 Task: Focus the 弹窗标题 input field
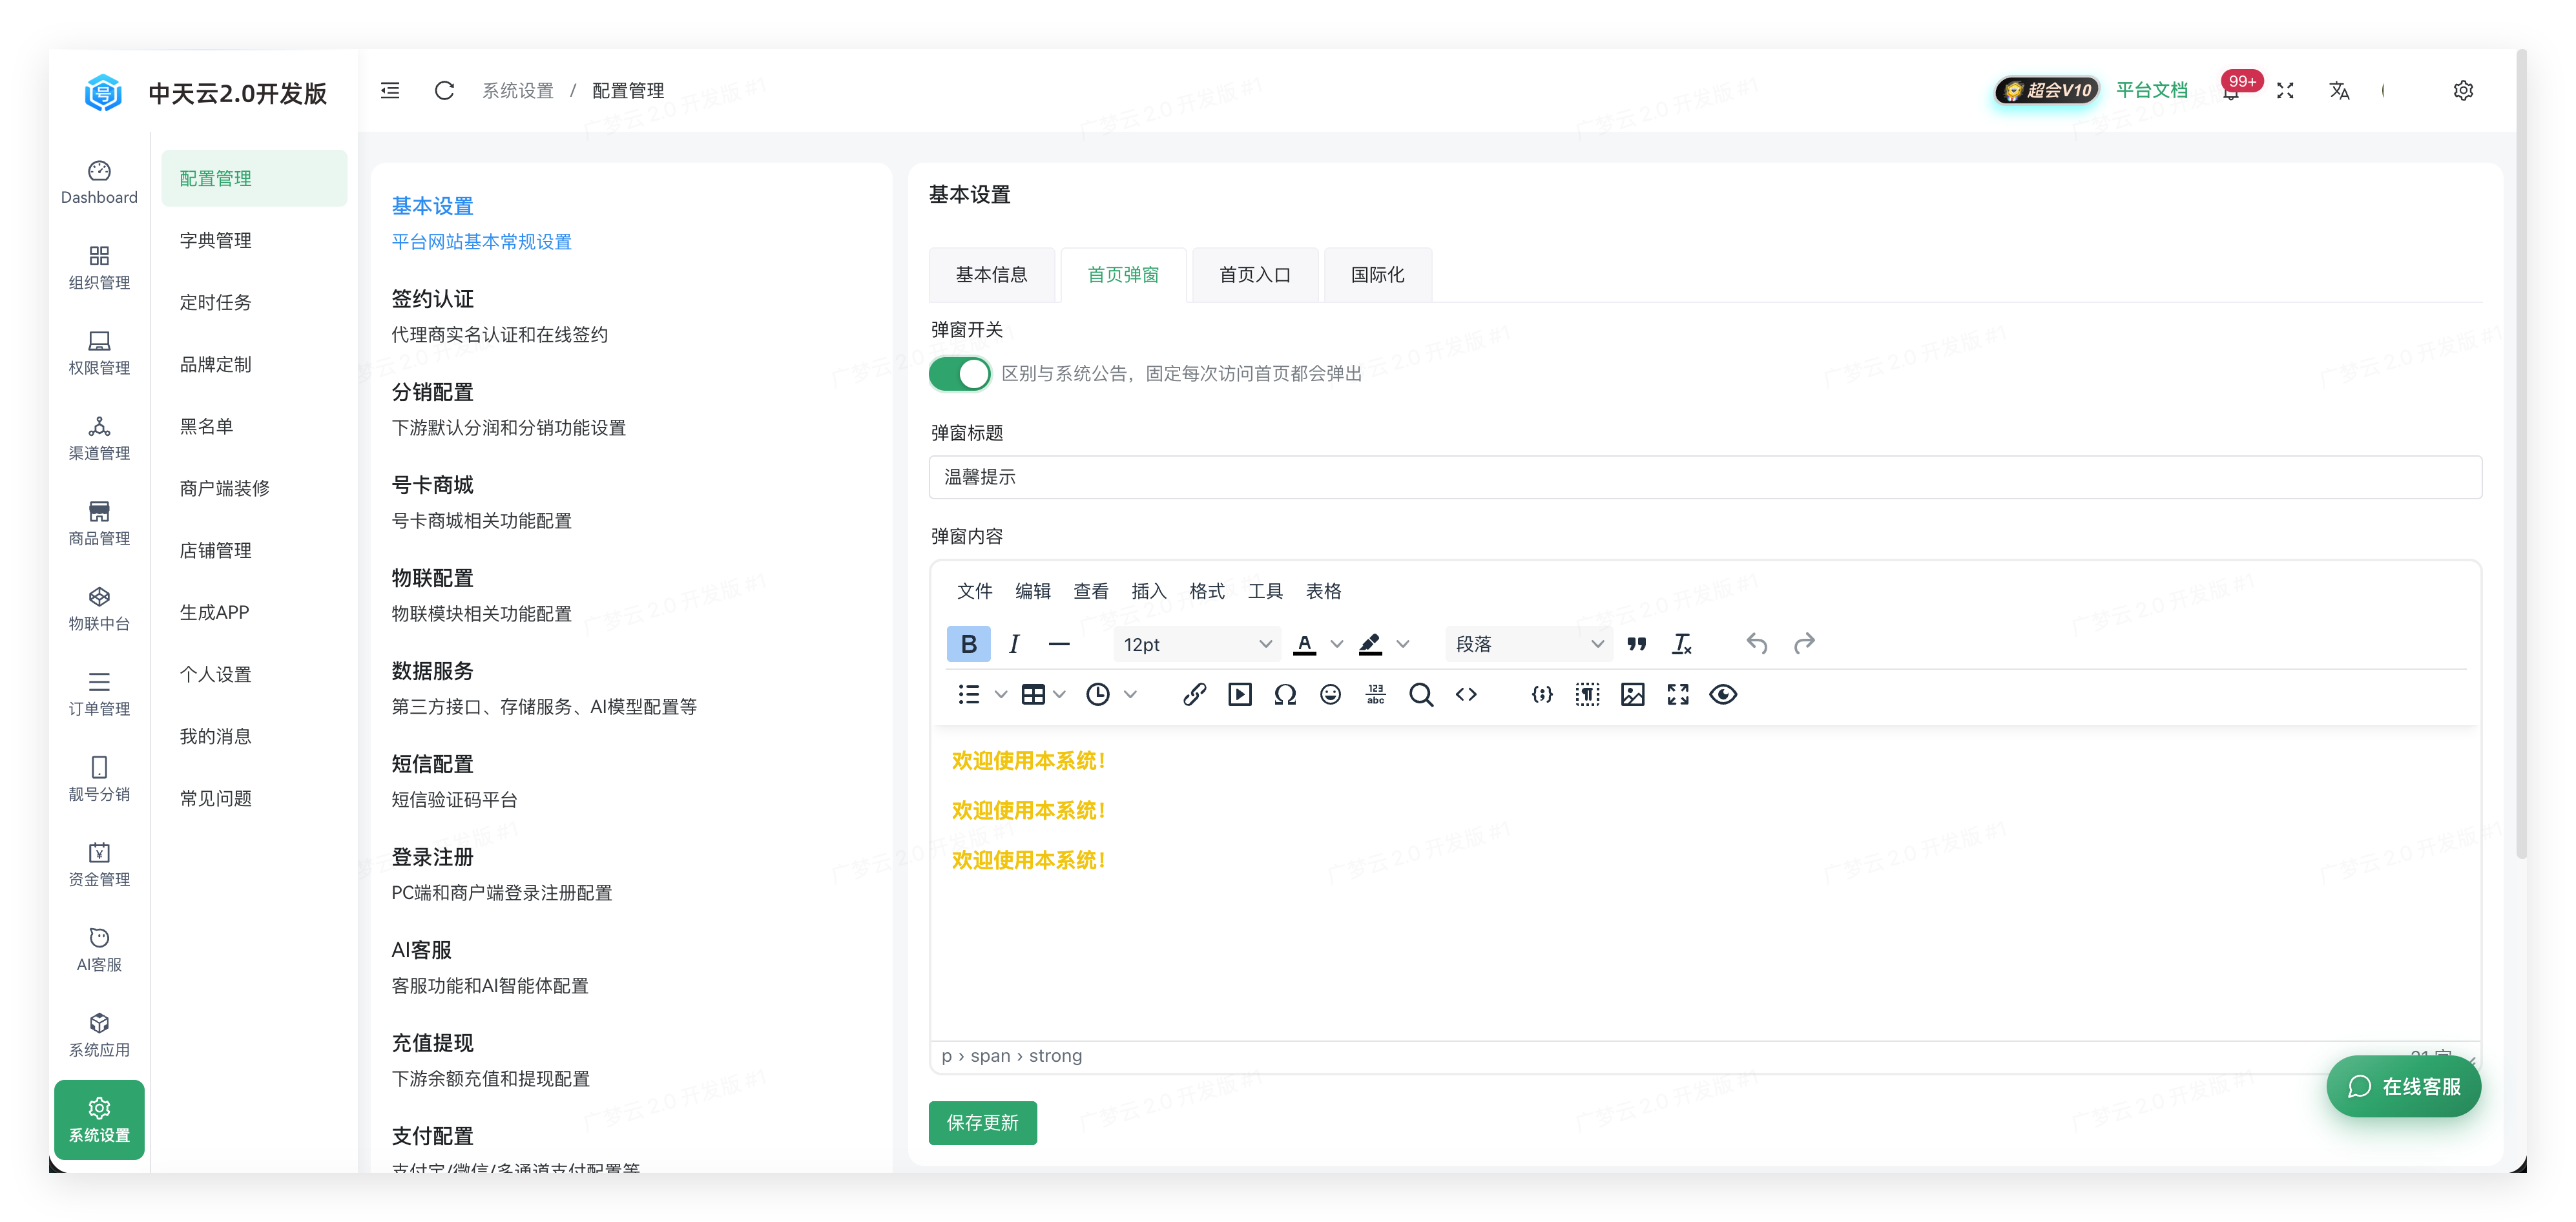[1705, 477]
